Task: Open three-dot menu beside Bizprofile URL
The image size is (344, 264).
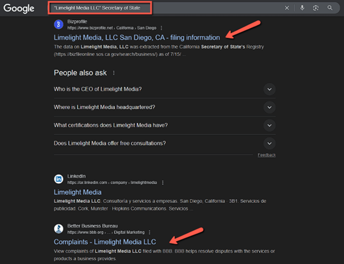Action: (x=161, y=28)
